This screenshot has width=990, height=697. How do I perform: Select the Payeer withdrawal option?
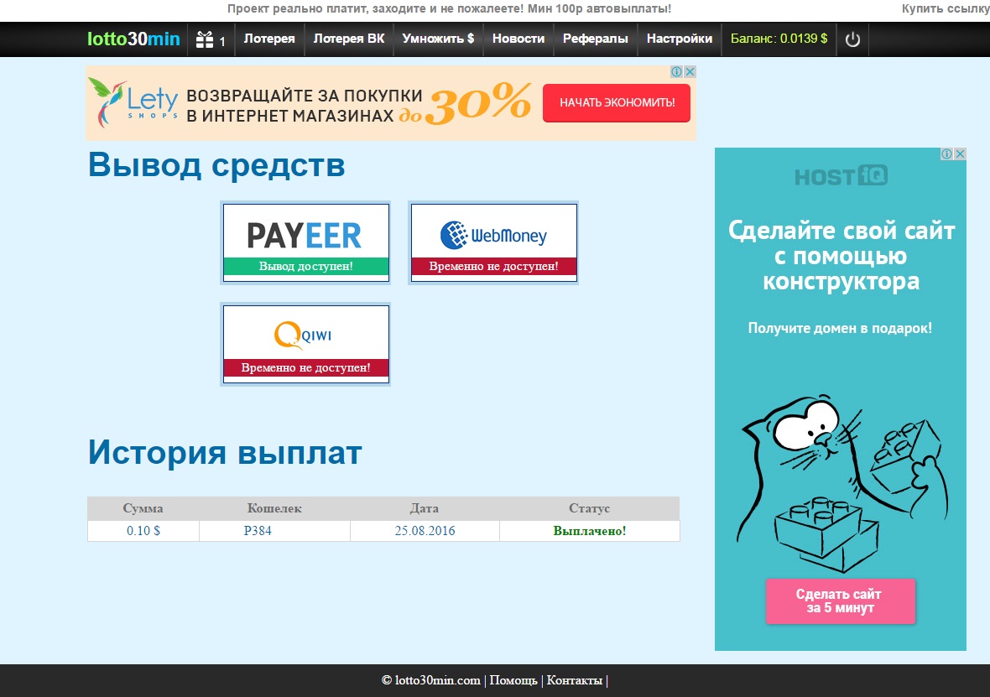coord(305,242)
